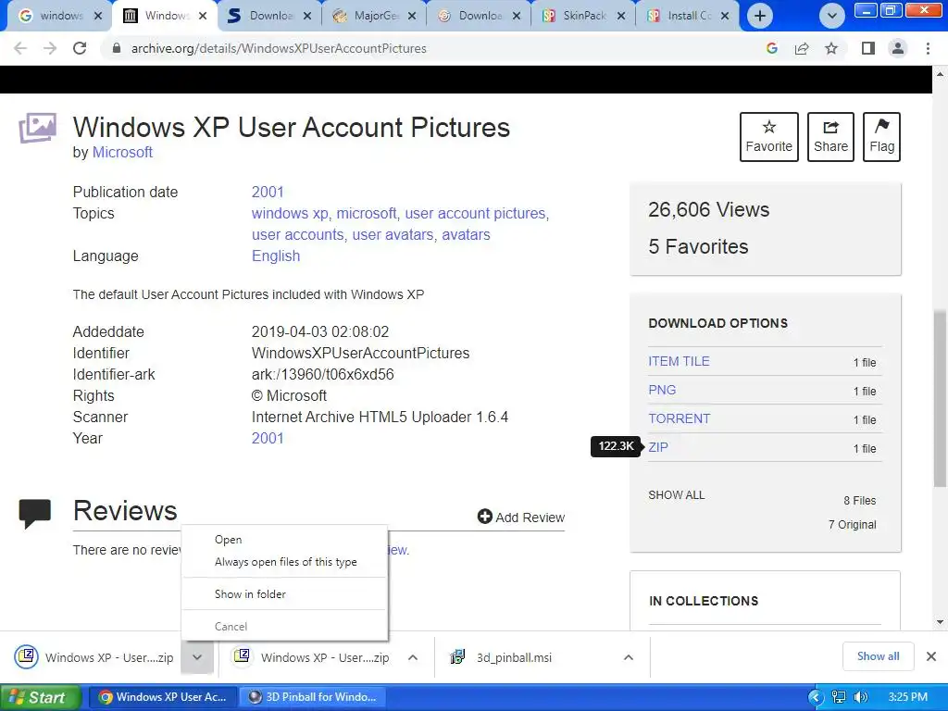Open the Chrome three-dot menu

pos(928,48)
